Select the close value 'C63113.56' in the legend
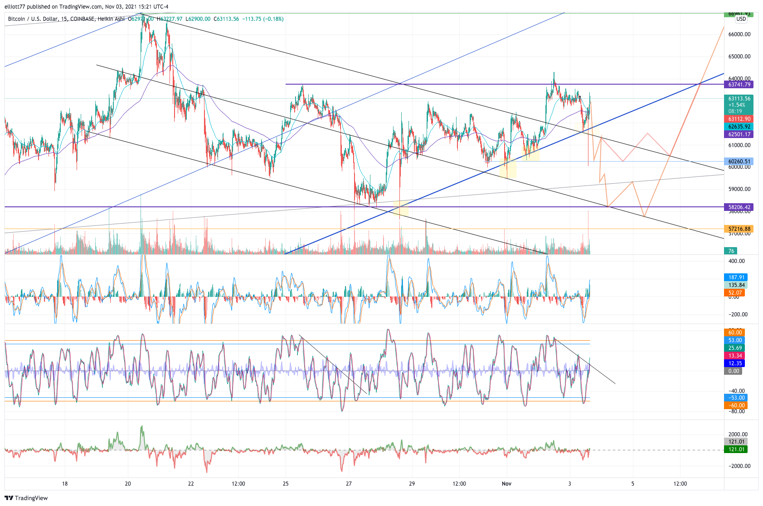 click(227, 19)
